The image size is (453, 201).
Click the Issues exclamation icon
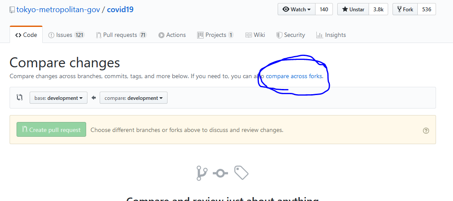pos(51,35)
